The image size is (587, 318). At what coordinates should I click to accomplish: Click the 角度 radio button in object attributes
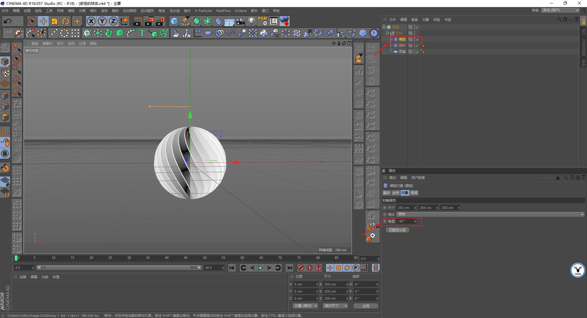point(385,221)
